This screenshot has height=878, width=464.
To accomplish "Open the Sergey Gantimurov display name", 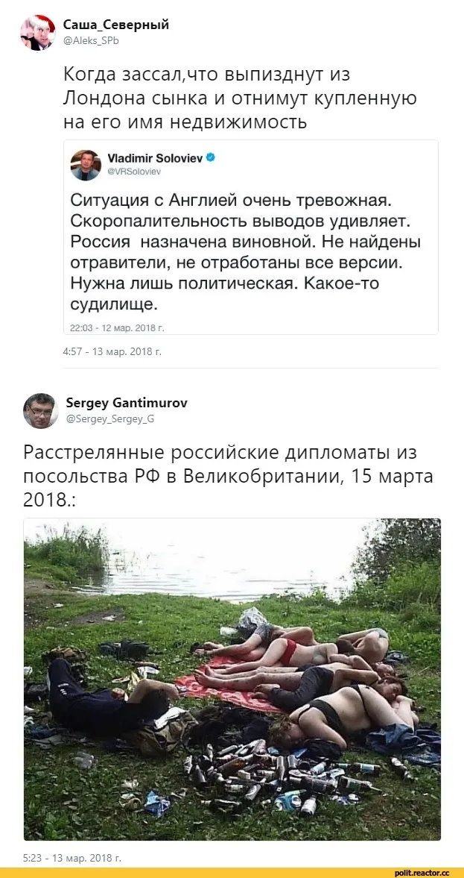I will coord(127,403).
